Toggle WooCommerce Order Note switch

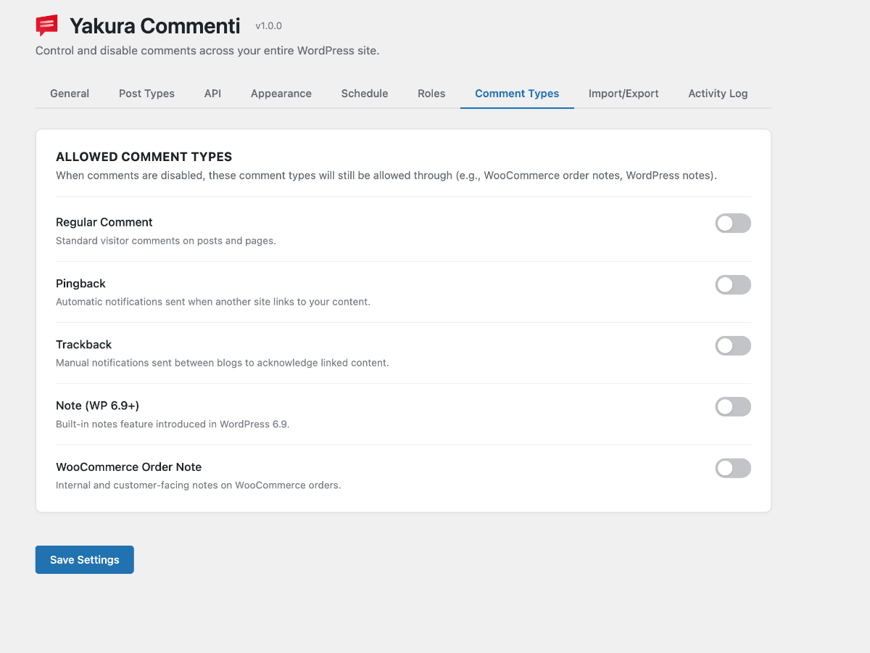pos(733,469)
